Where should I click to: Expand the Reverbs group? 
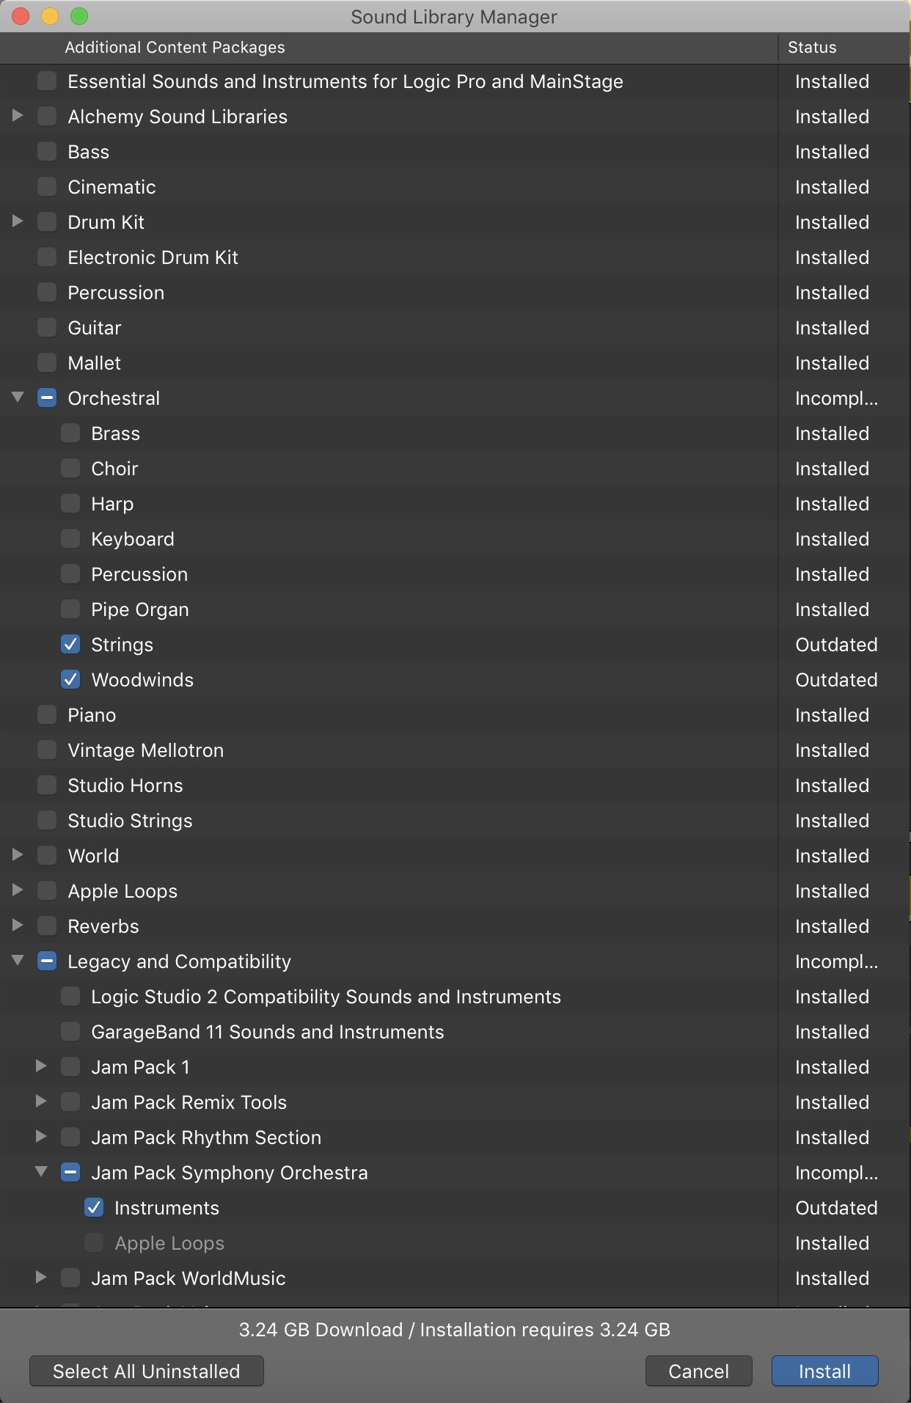click(18, 926)
